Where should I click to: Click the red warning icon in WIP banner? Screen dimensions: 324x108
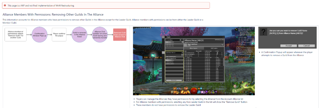pyautogui.click(x=5, y=5)
